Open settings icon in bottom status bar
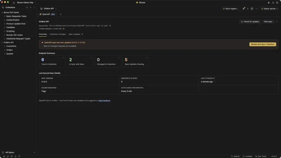 point(4,156)
